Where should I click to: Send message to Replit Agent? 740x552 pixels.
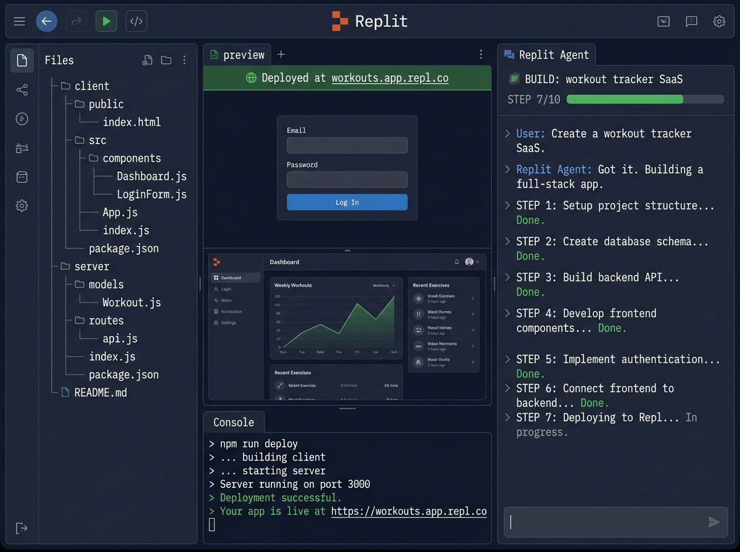pyautogui.click(x=713, y=522)
